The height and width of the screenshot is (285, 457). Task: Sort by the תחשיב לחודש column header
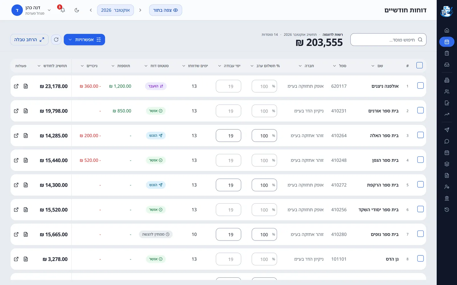pyautogui.click(x=52, y=66)
